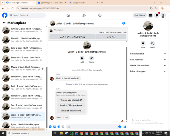Open the Facebook home logo
The image size is (170, 136).
pyautogui.click(x=5, y=15)
